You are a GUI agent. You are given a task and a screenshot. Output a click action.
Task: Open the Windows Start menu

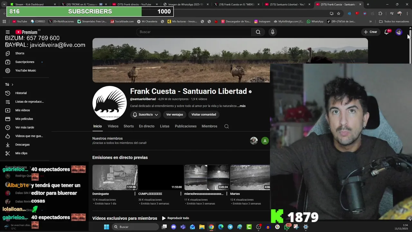pyautogui.click(x=107, y=227)
